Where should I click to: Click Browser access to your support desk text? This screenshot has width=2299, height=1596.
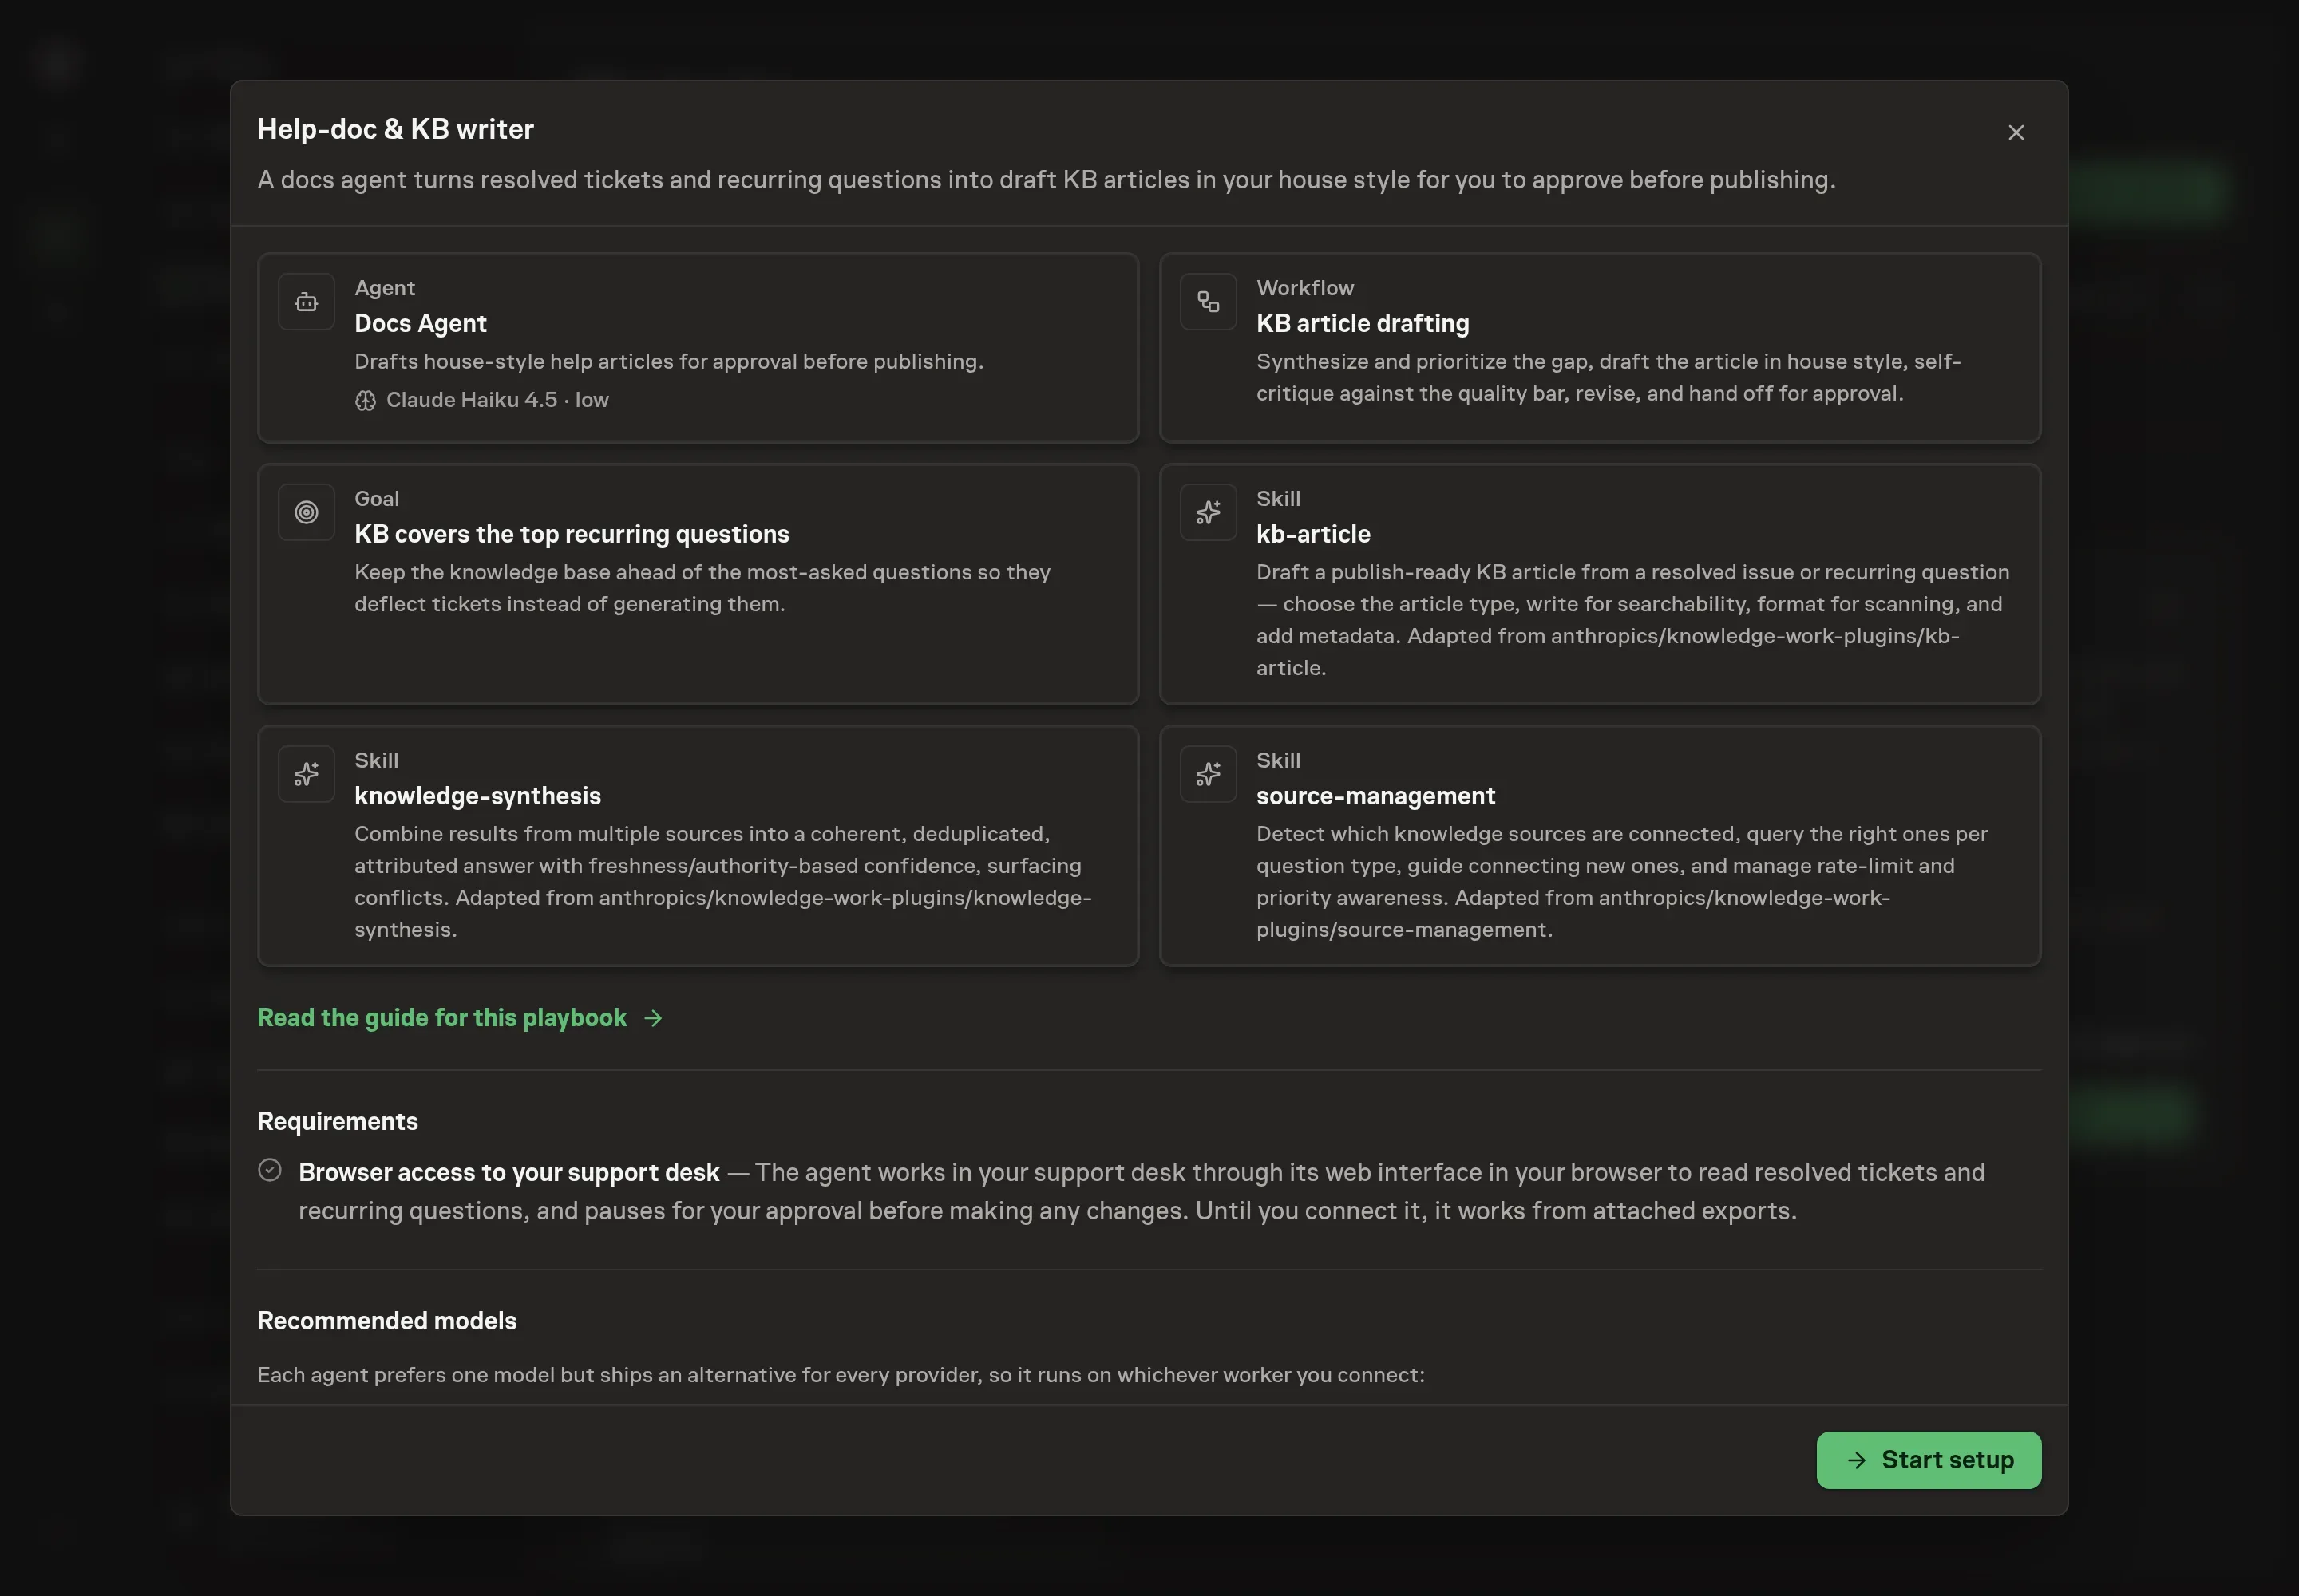point(508,1172)
